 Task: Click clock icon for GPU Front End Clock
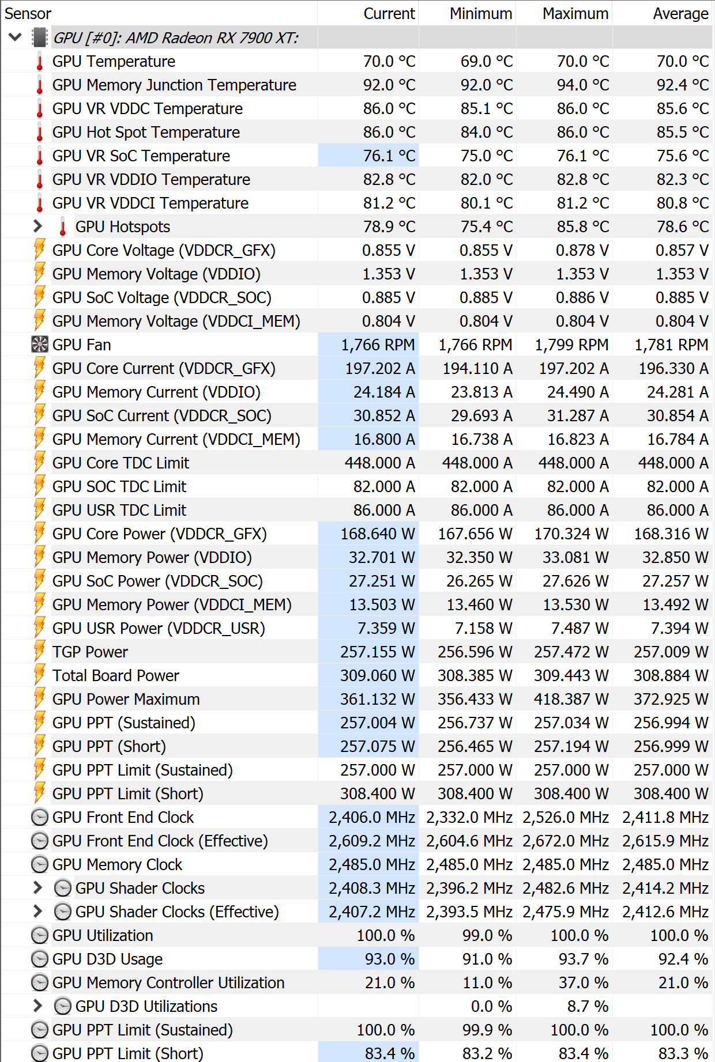[39, 817]
